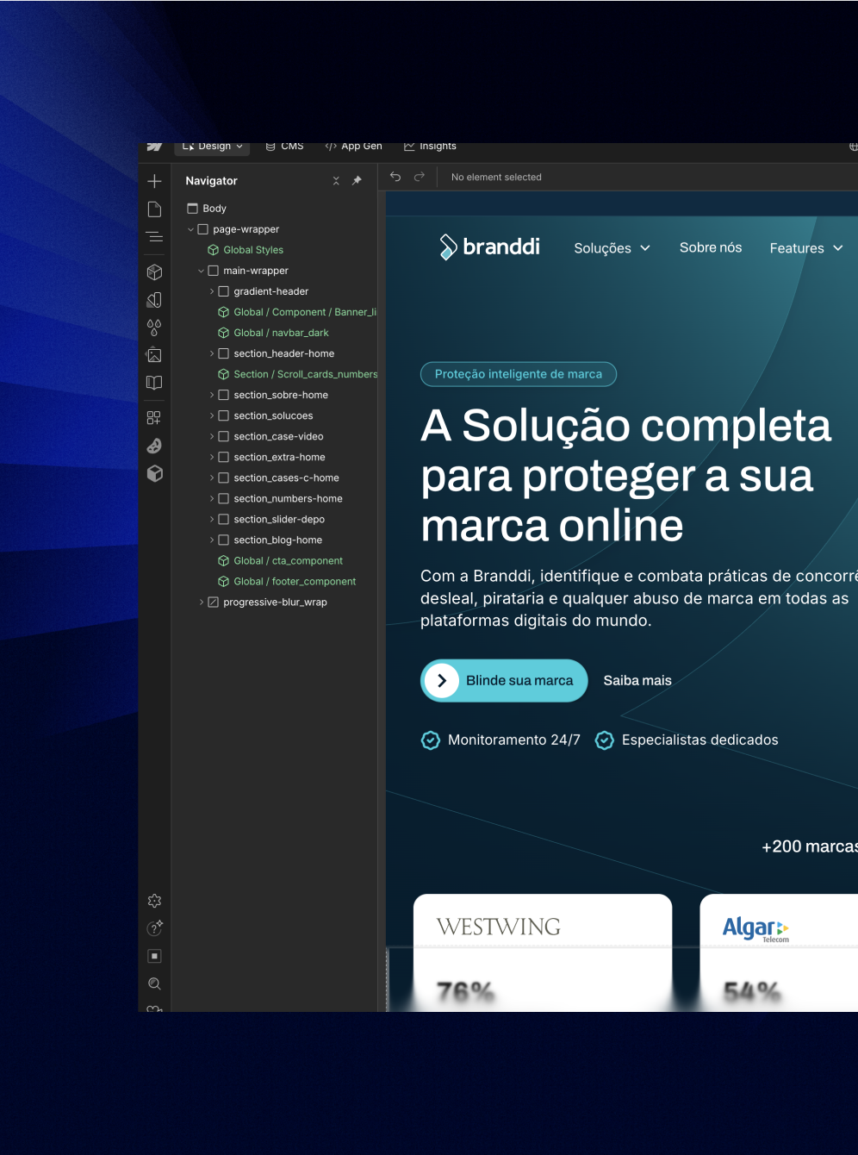The height and width of the screenshot is (1155, 858).
Task: Select the section_solucoes row label
Action: click(273, 415)
